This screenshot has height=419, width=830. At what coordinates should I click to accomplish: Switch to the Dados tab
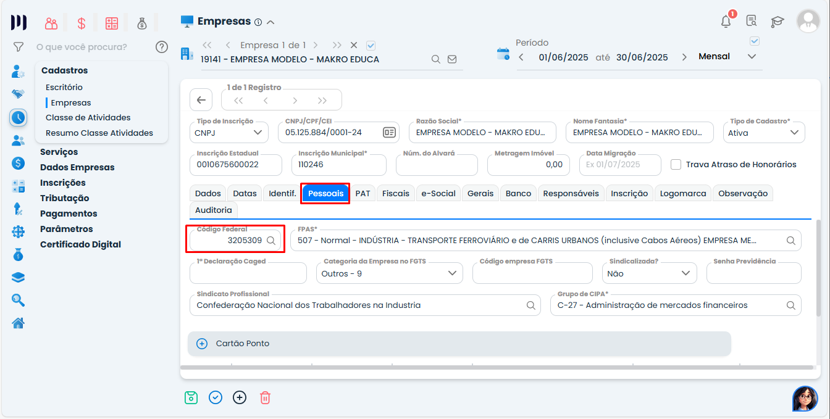[207, 193]
